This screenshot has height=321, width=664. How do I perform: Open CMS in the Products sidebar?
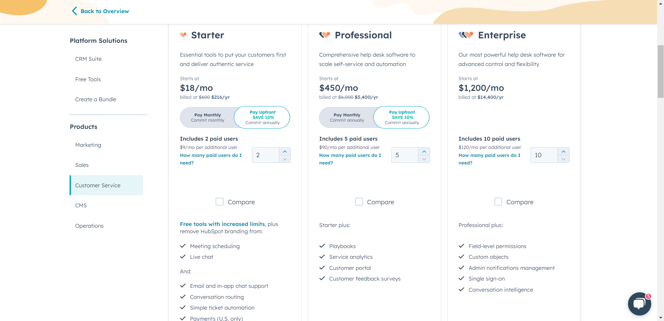(x=81, y=205)
